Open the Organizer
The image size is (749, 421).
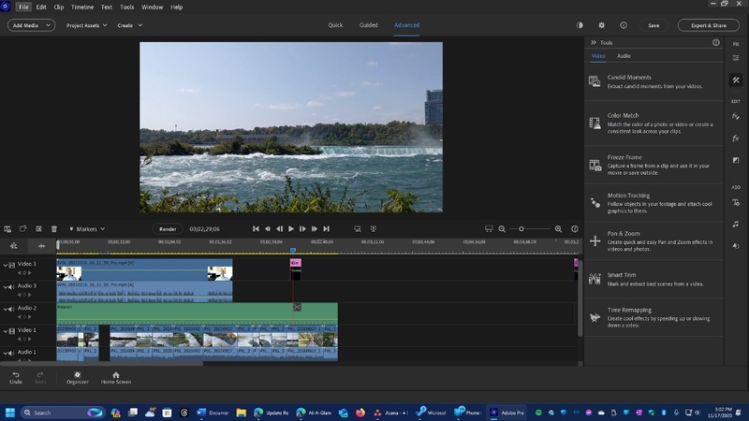point(78,378)
